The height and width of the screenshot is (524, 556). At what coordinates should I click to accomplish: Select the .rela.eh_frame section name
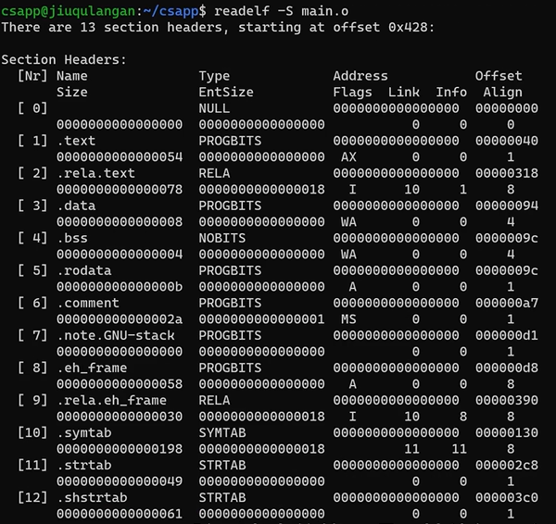(111, 399)
